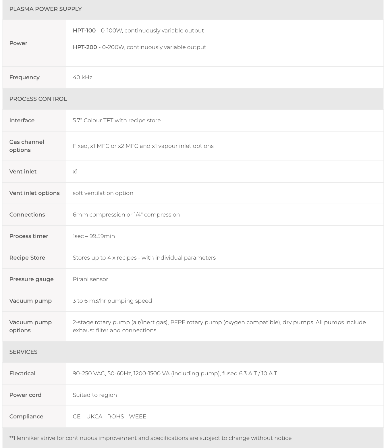This screenshot has height=448, width=386.
Task: Click the Pirani sensor pressure gauge value
Action: (x=90, y=279)
